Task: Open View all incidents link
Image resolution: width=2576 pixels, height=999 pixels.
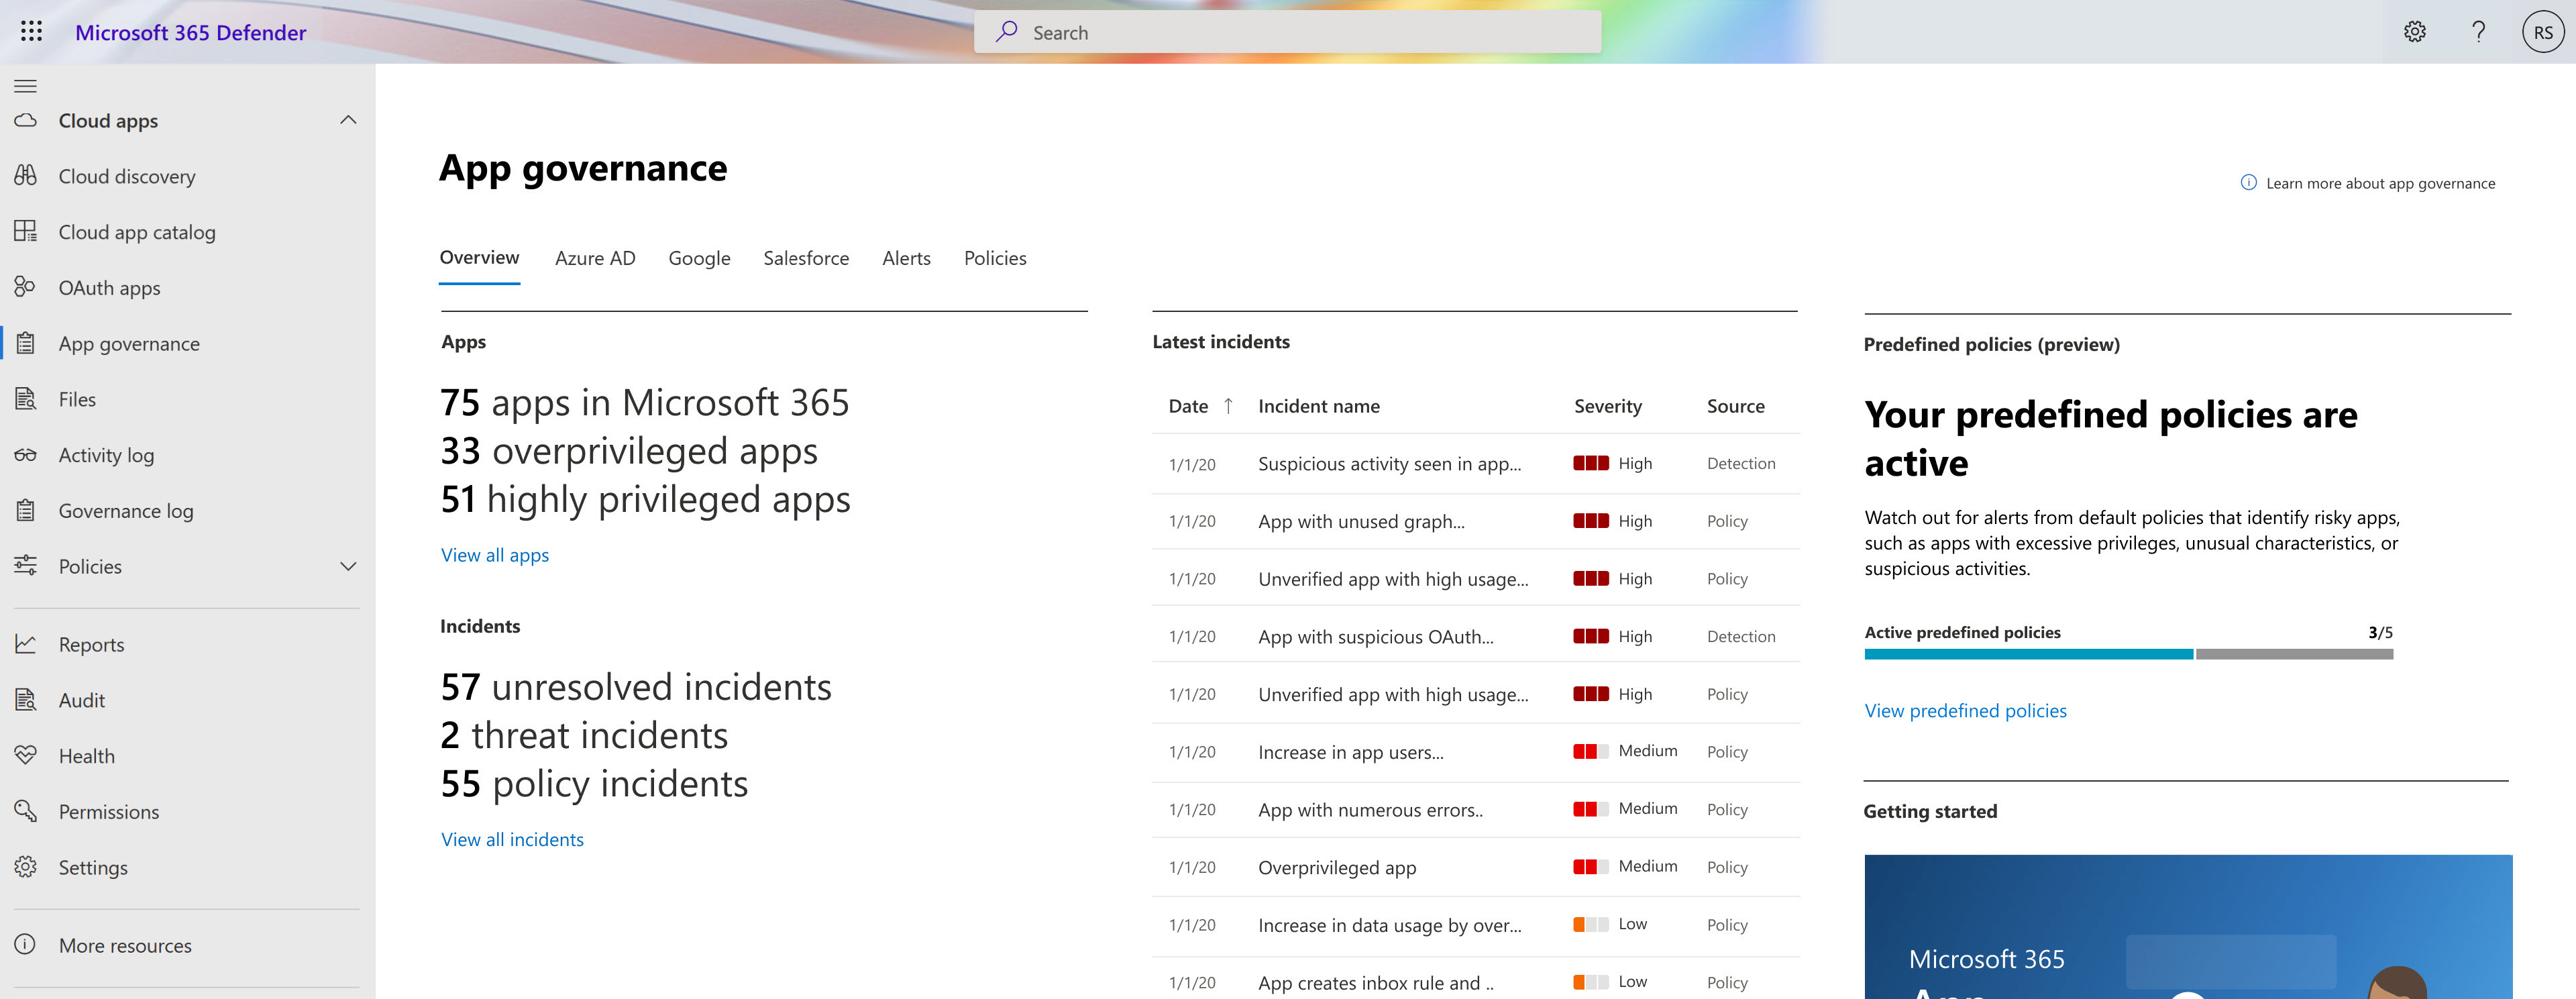Action: tap(512, 839)
